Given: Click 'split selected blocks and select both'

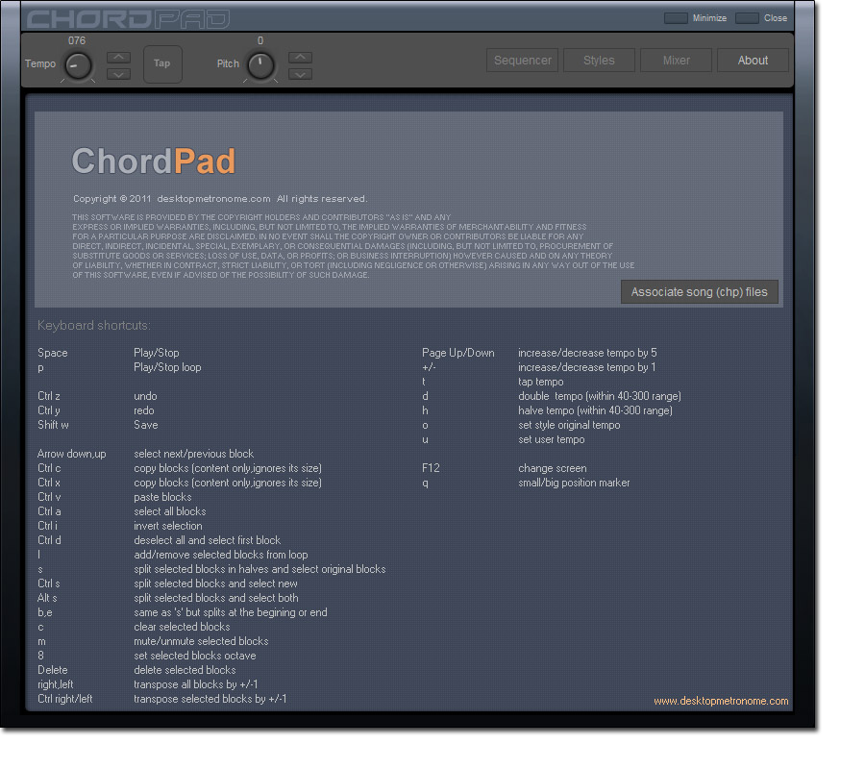Looking at the screenshot, I should (216, 598).
